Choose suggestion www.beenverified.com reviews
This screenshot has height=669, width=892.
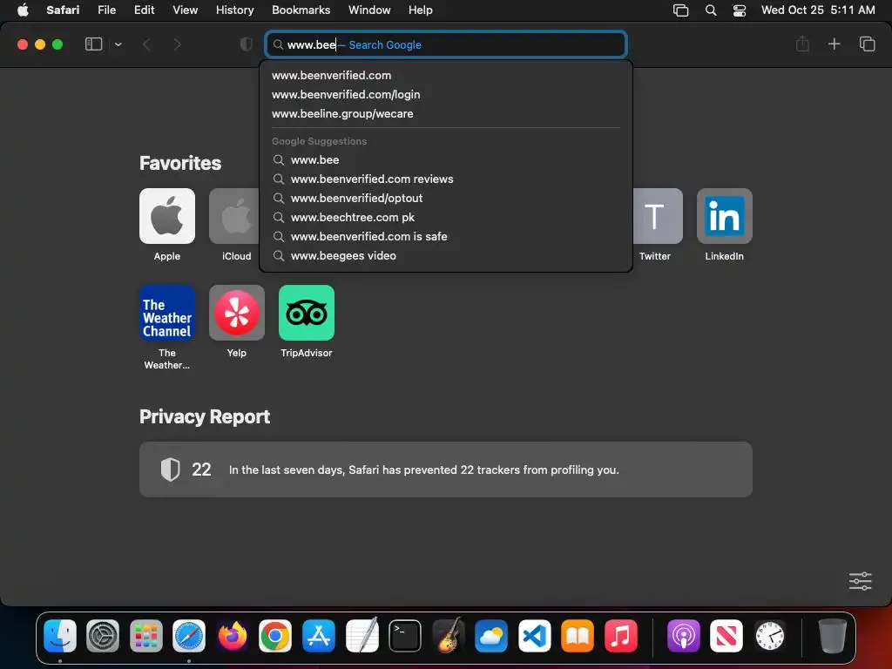point(446,179)
